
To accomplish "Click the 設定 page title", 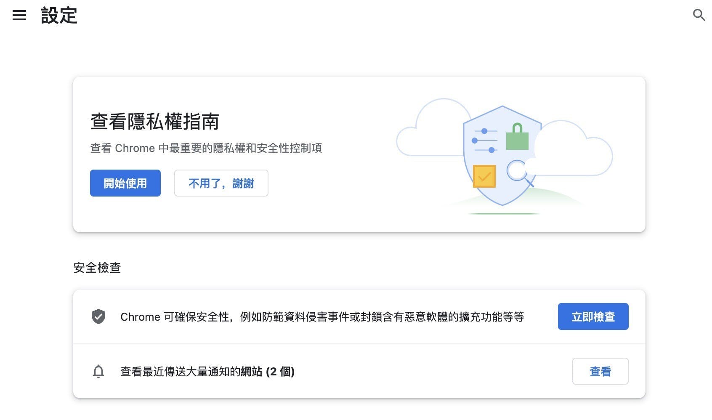I will (59, 16).
